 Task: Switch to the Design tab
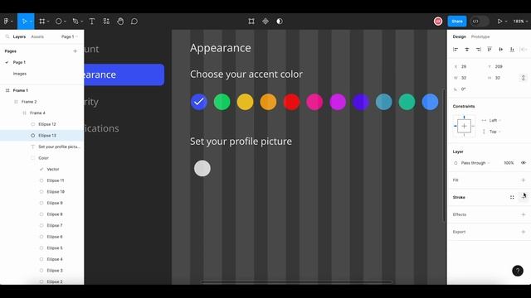(459, 36)
